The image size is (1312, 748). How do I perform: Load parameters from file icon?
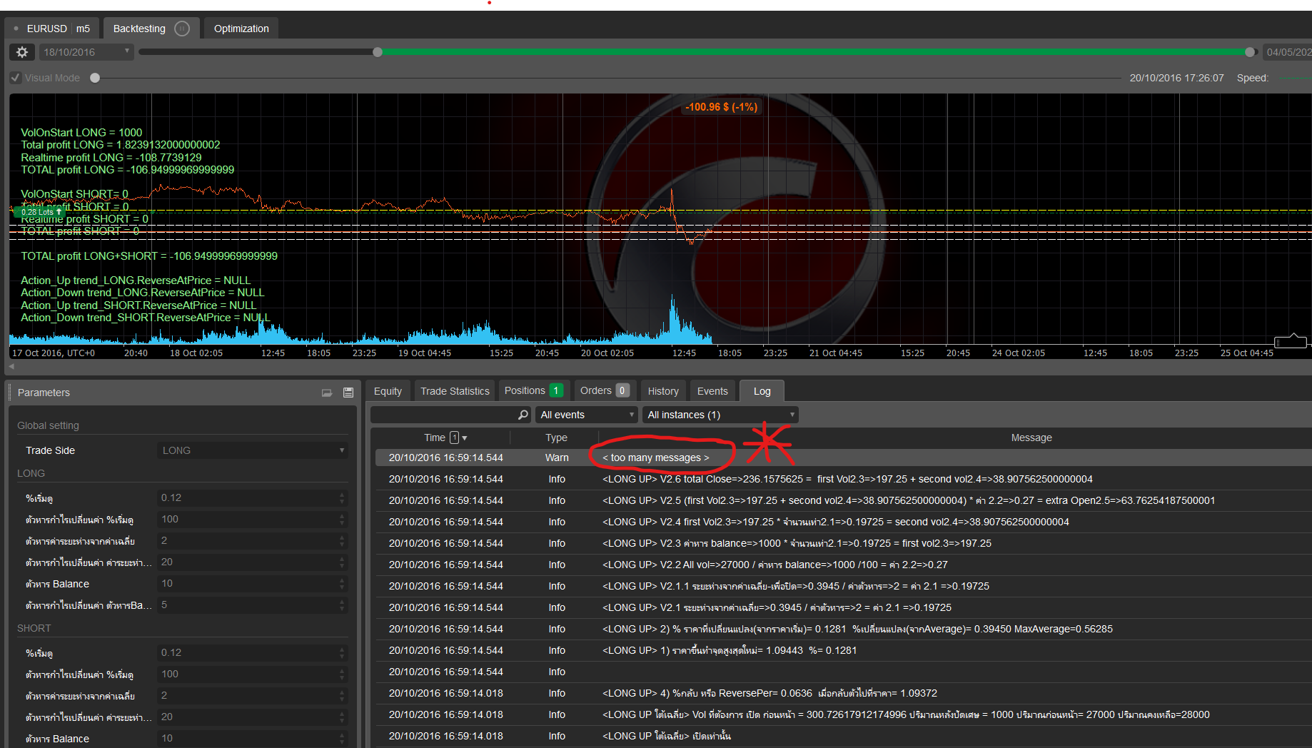point(327,393)
